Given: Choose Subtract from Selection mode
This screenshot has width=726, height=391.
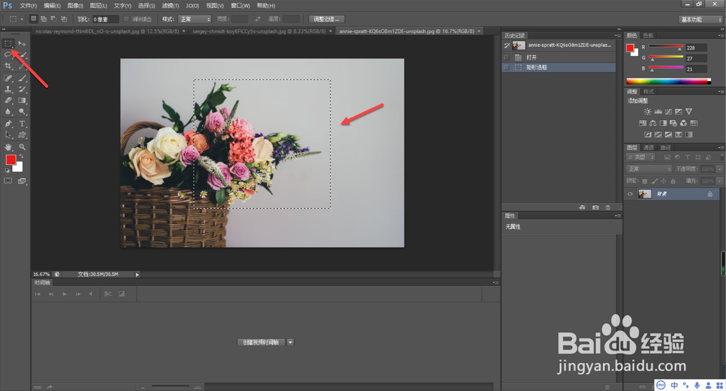Looking at the screenshot, I should [x=54, y=19].
